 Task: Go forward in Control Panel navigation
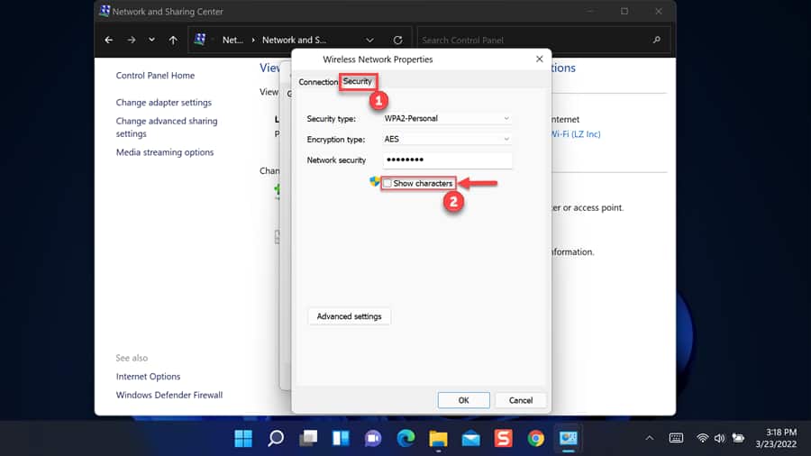[x=132, y=40]
